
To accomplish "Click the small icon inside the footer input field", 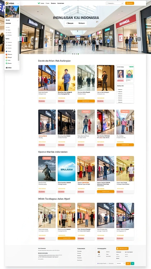I will click(124, 263).
